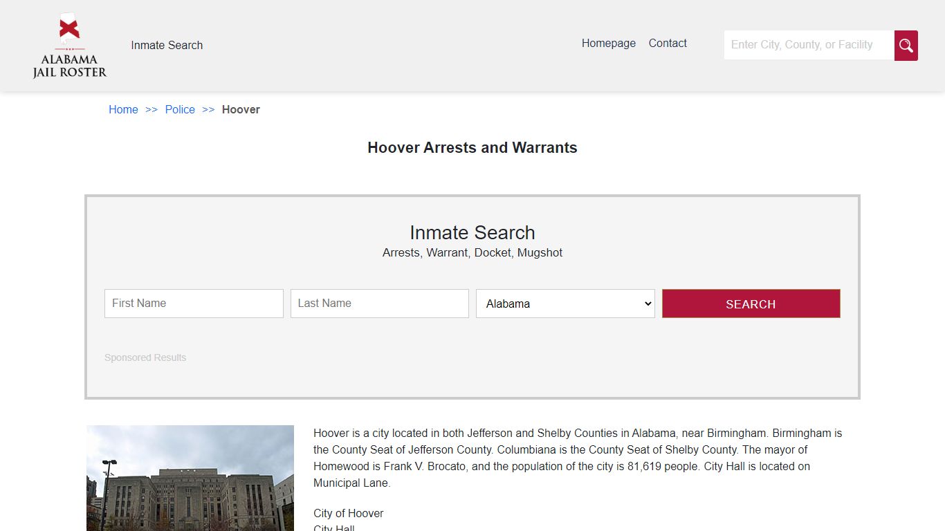This screenshot has height=531, width=945.
Task: Click into the First Name field
Action: click(x=194, y=304)
